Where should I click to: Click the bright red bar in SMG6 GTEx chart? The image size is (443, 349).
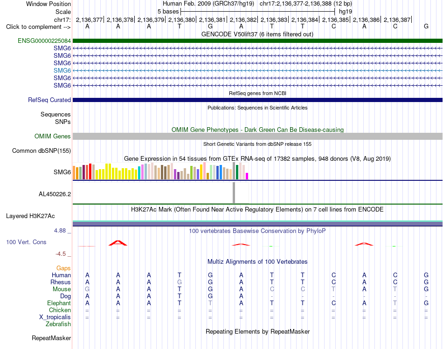click(90, 171)
